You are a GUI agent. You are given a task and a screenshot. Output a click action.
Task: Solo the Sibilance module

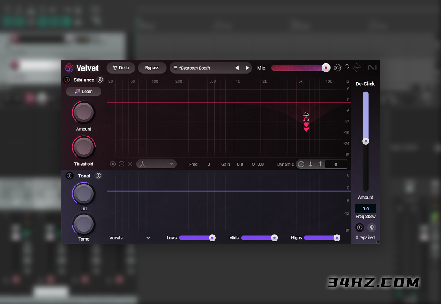[100, 80]
